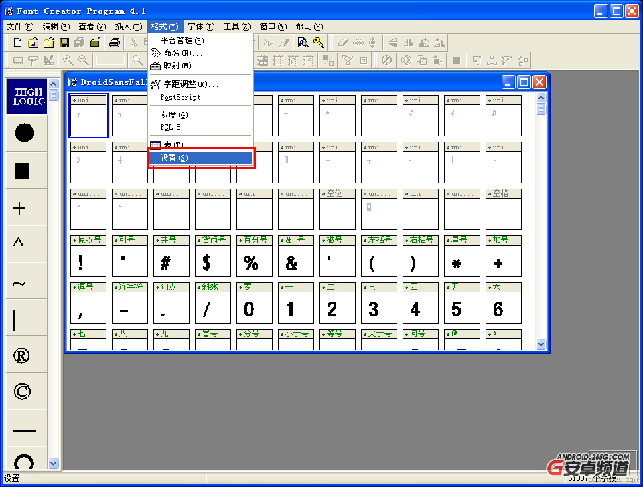643x487 pixels.
Task: Click the down arrow of the glyph grid scrollbar
Action: [x=540, y=344]
